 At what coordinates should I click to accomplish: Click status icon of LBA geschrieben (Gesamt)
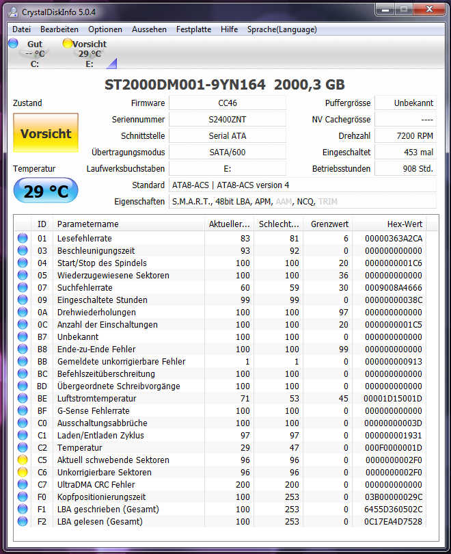pos(23,509)
